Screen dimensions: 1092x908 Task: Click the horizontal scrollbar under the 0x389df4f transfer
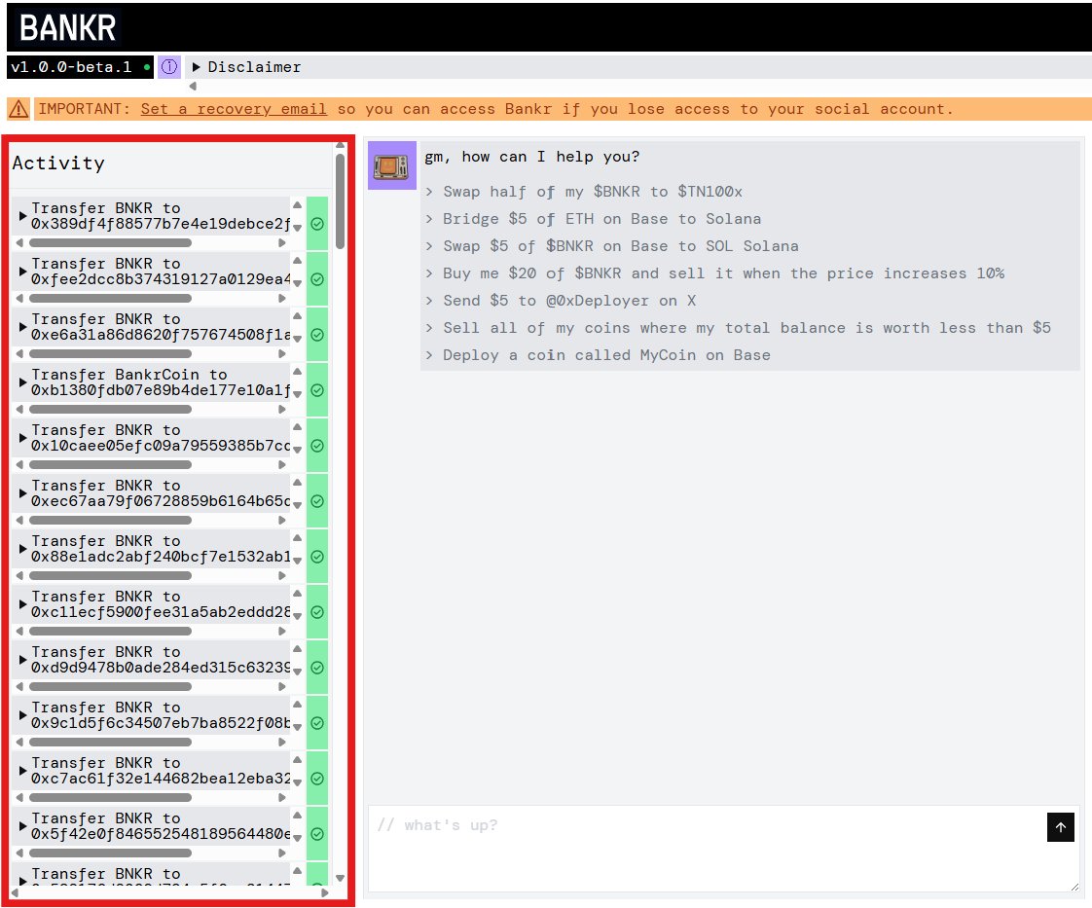(110, 243)
